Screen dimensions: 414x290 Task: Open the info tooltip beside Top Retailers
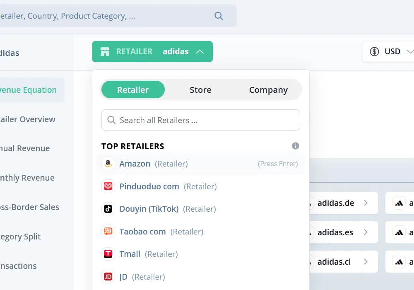tap(295, 146)
